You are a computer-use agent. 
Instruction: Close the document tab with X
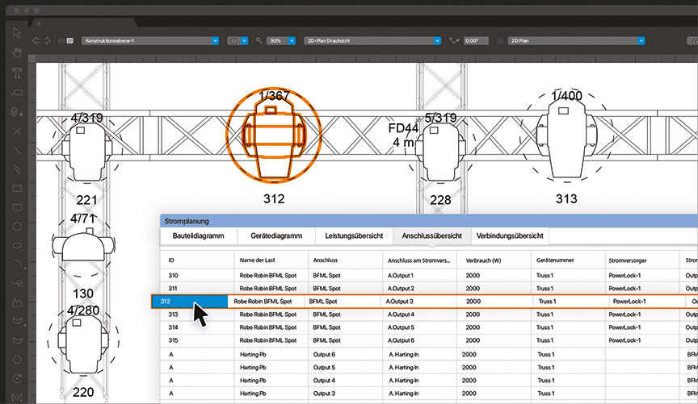39,23
